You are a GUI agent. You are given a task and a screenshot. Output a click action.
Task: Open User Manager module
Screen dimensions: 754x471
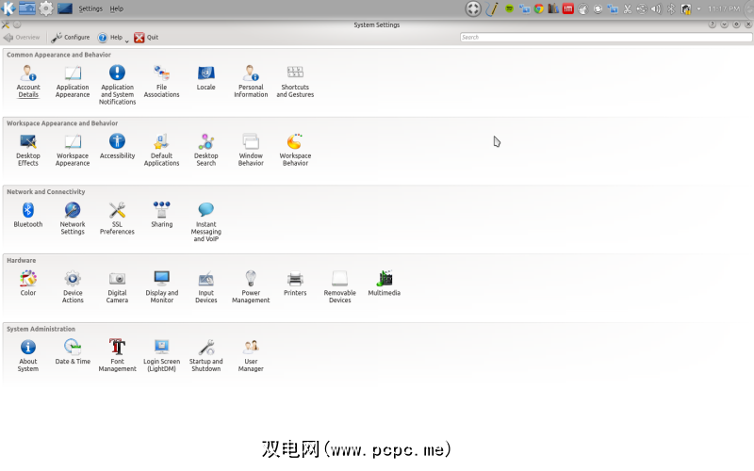coord(251,356)
